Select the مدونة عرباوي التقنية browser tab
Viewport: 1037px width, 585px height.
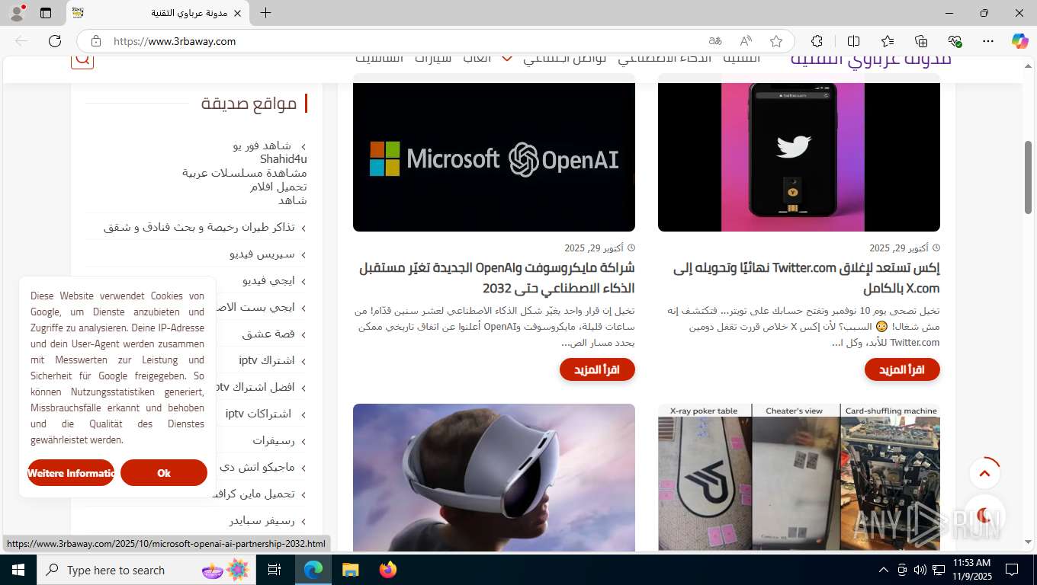pyautogui.click(x=158, y=13)
